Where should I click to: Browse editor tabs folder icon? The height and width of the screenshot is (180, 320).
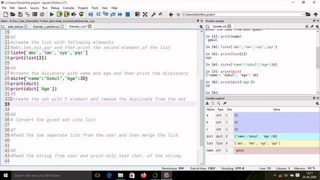click(2, 26)
